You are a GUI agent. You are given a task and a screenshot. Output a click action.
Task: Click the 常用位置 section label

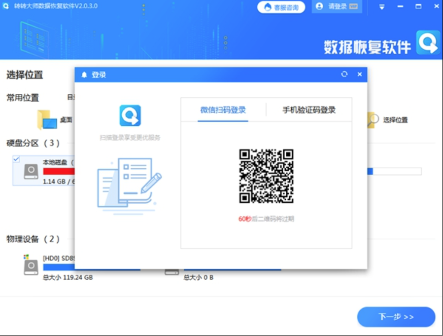pyautogui.click(x=23, y=98)
